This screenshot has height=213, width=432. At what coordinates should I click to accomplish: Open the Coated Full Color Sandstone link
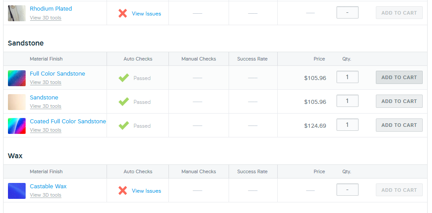pyautogui.click(x=68, y=122)
